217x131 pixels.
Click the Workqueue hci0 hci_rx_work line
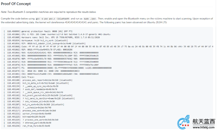[x=36, y=40]
